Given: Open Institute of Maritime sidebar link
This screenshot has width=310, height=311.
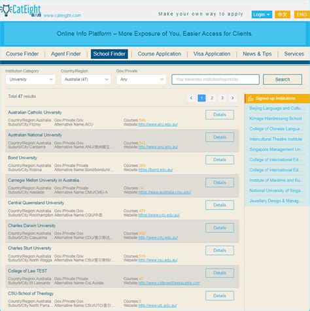Looking at the screenshot, I should coord(276,180).
